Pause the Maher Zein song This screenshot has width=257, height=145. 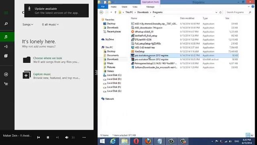click(48, 137)
